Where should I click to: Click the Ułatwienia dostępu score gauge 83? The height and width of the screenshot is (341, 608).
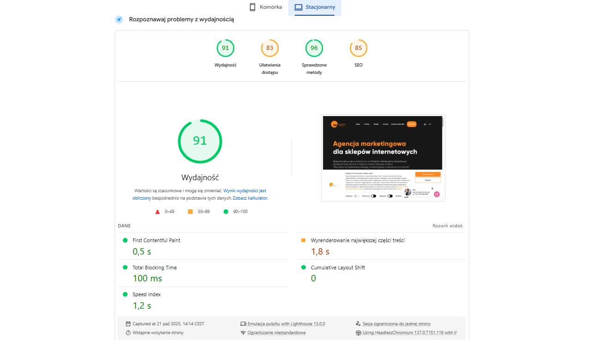pyautogui.click(x=270, y=48)
